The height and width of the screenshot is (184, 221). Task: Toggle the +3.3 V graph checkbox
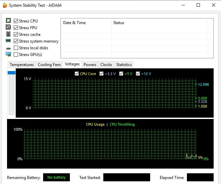coord(102,74)
